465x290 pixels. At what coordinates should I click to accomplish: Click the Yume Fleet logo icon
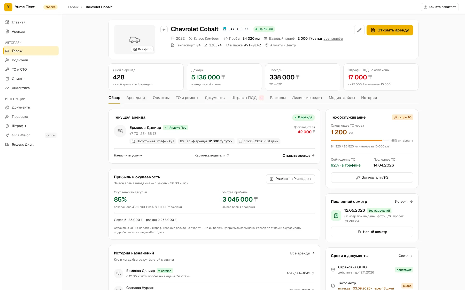pyautogui.click(x=8, y=7)
